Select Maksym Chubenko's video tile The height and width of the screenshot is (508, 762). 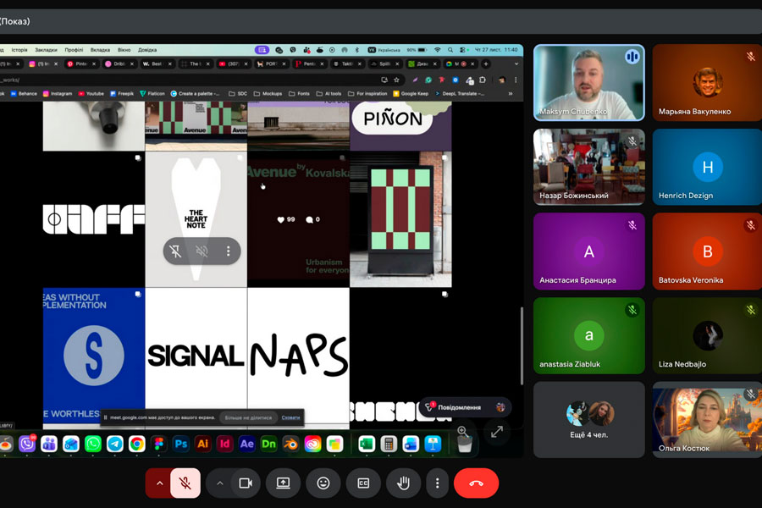click(x=588, y=82)
